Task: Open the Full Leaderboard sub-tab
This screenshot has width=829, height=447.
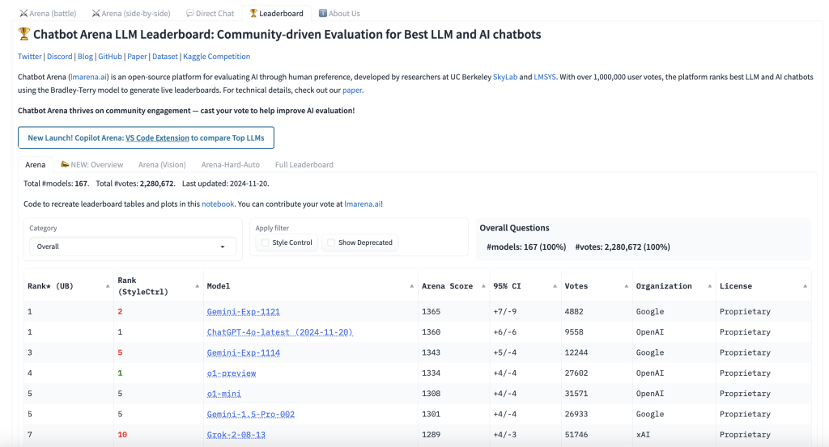Action: tap(304, 165)
